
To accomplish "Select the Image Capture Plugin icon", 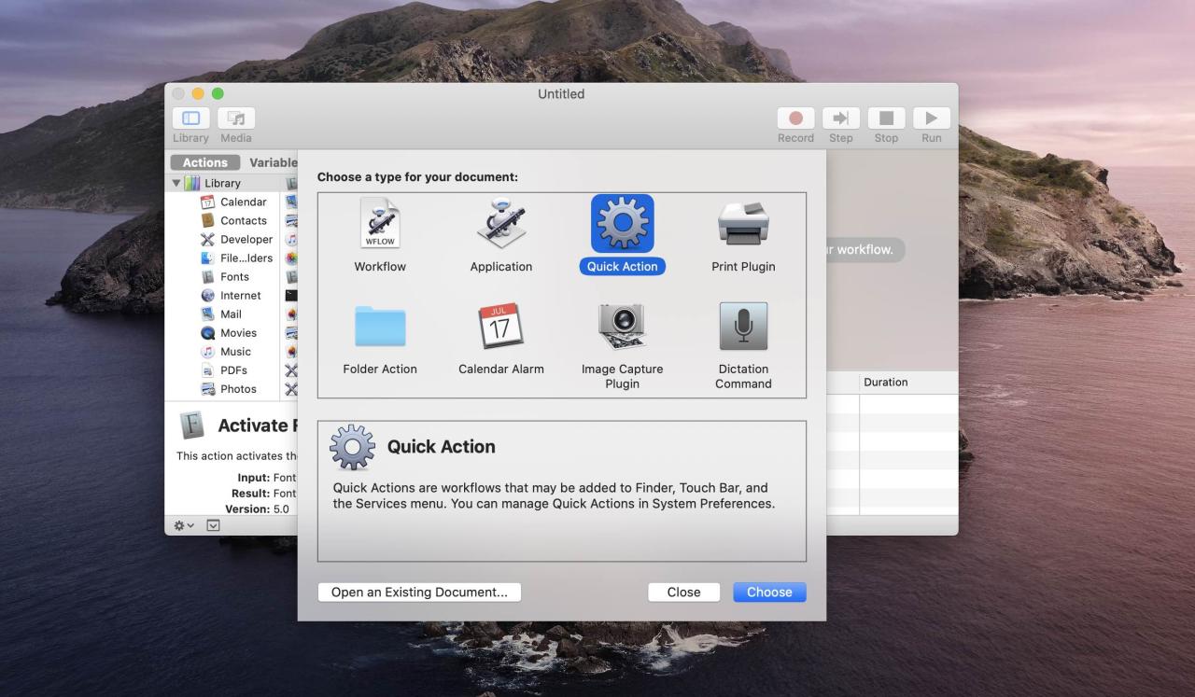I will (x=622, y=328).
